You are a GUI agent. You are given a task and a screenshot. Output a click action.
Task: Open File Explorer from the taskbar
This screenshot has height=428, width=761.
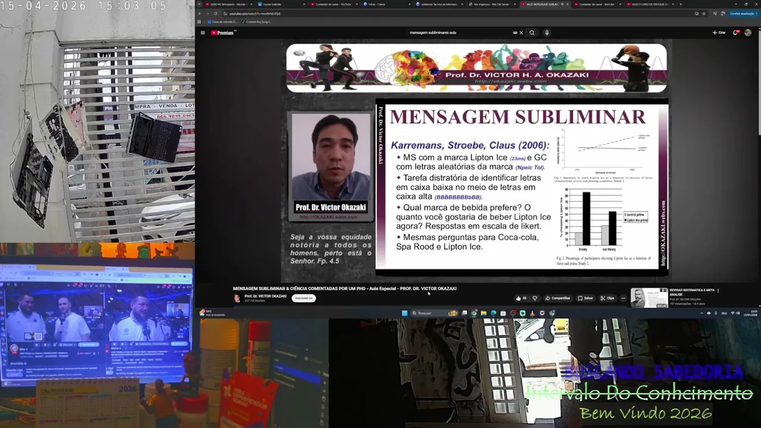(x=483, y=313)
